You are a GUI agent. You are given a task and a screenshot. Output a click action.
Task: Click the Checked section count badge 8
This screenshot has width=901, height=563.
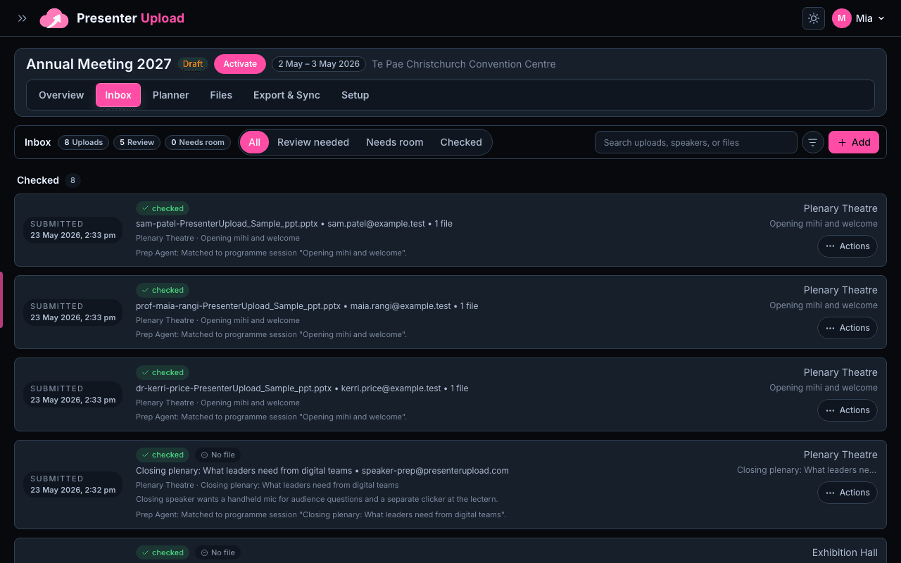tap(73, 181)
